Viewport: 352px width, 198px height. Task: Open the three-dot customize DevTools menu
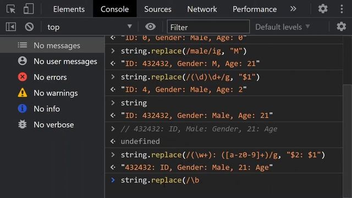pos(342,9)
